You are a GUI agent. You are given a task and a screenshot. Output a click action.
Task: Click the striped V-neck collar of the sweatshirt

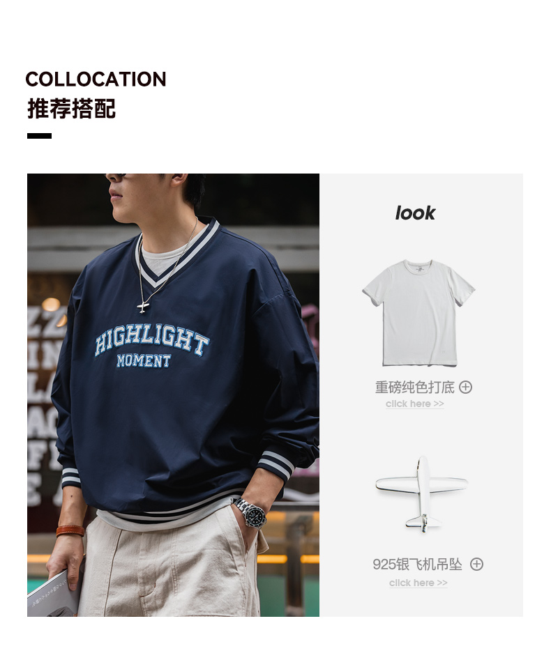(177, 256)
